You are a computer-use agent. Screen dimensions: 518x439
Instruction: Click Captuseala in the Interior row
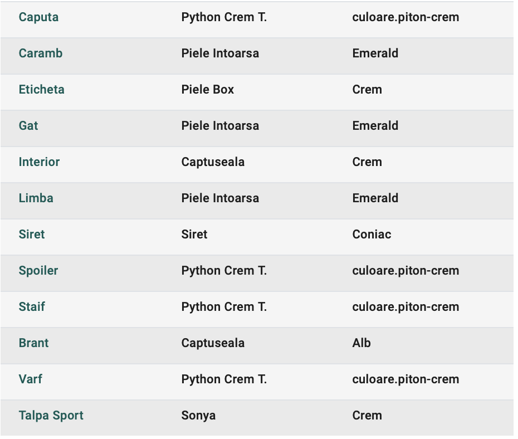point(213,162)
